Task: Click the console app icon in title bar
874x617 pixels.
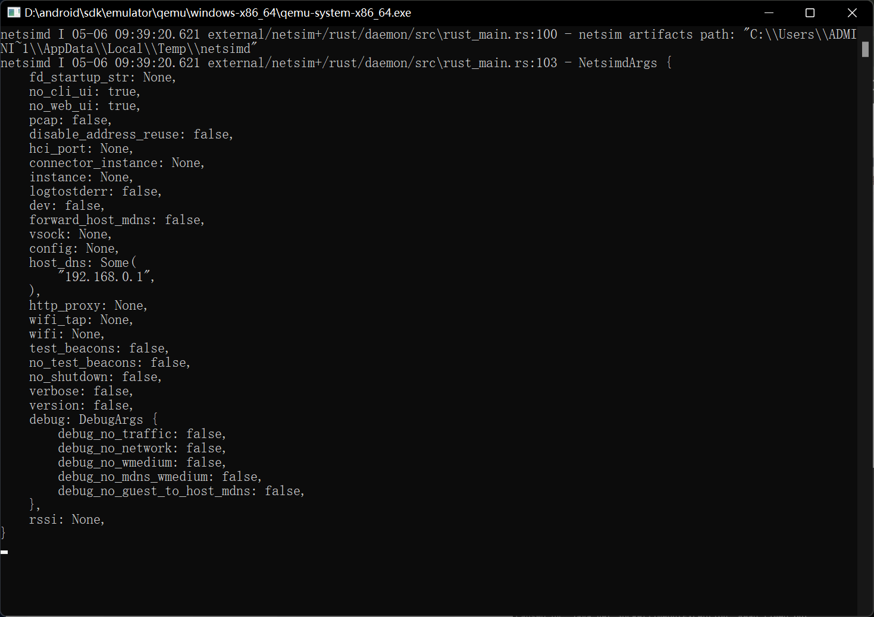Action: (14, 12)
